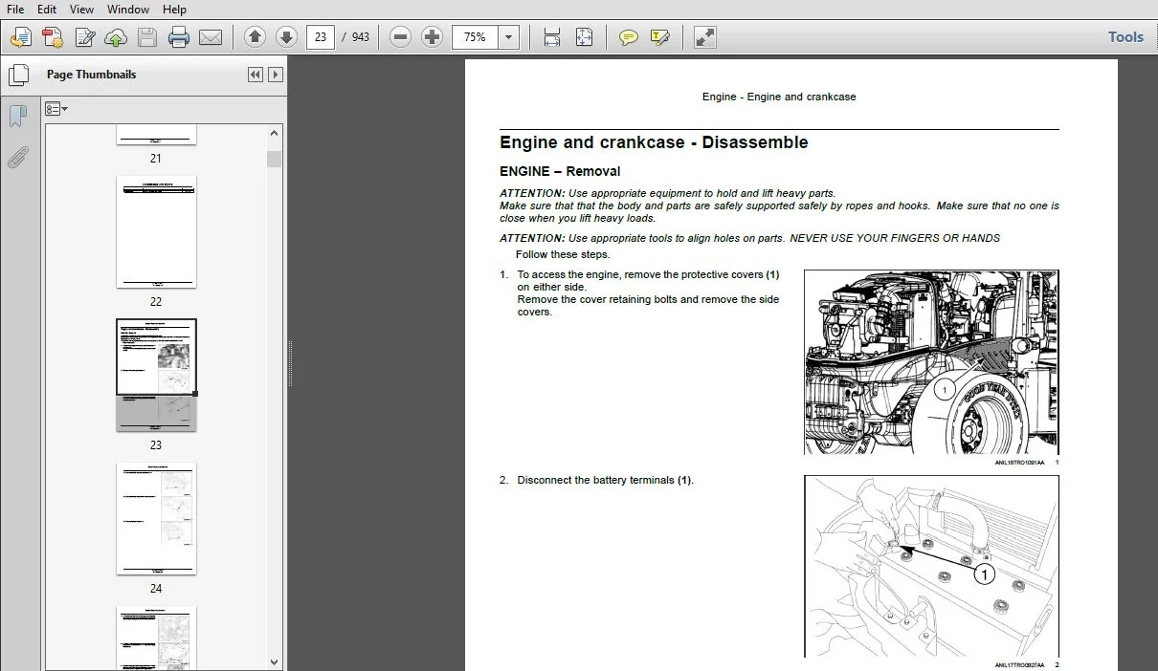Click thumbnails scrollbar down arrow
This screenshot has width=1158, height=671.
[x=275, y=661]
